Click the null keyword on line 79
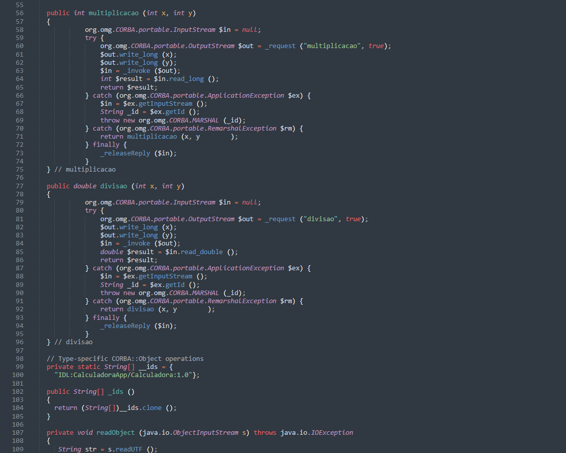The image size is (566, 453). point(249,202)
